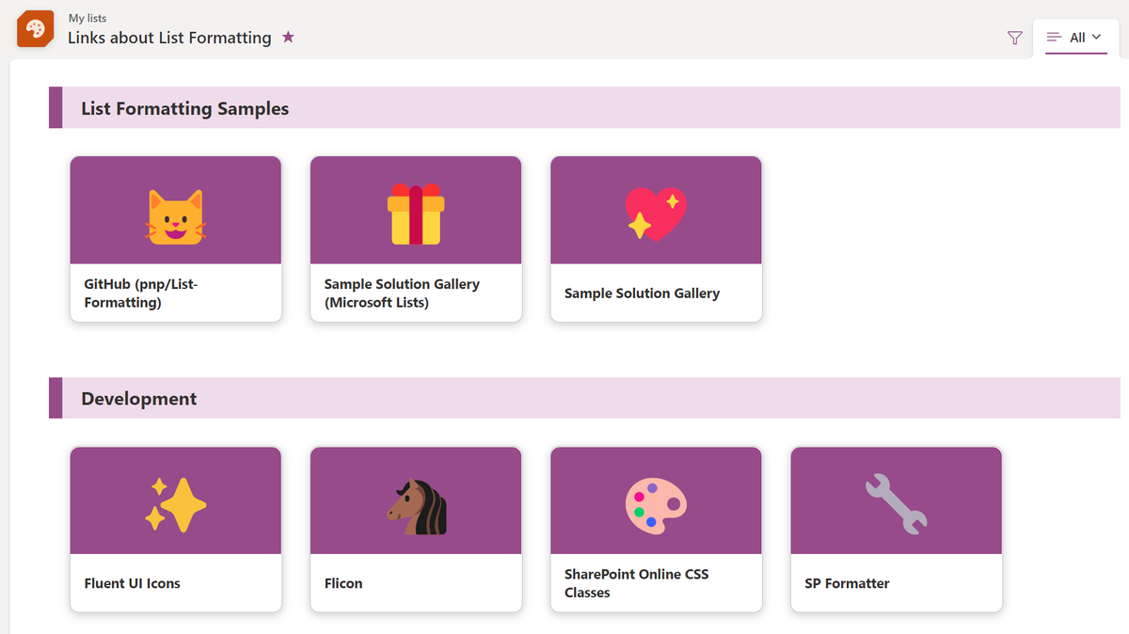The width and height of the screenshot is (1129, 634).
Task: Click the Links about List Formatting title
Action: (x=169, y=38)
